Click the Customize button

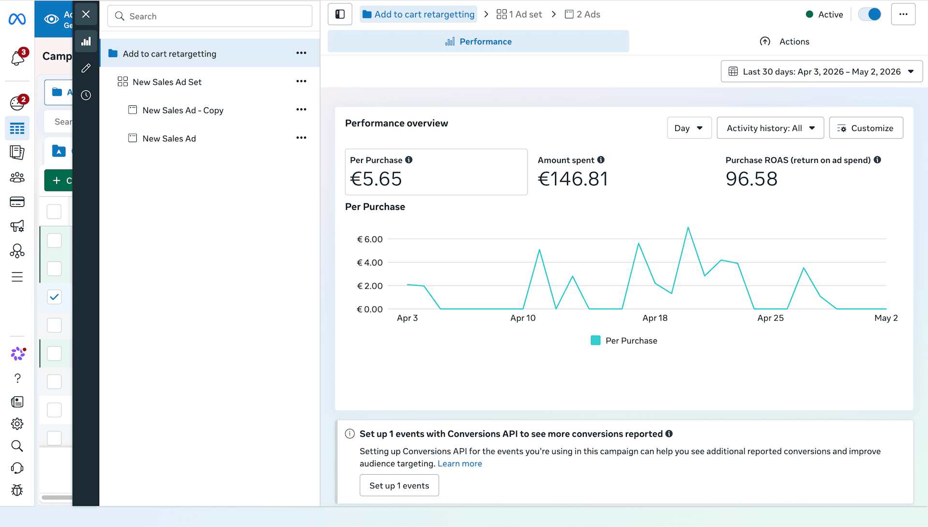point(866,128)
